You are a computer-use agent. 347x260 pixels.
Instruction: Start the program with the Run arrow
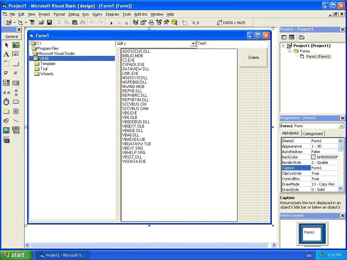(x=111, y=23)
